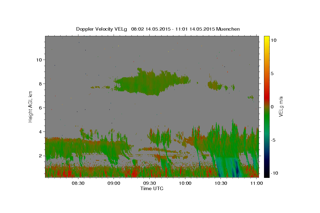The height and width of the screenshot is (213, 320).
Task: Click the '09:00' time tick label
Action: coord(114,183)
